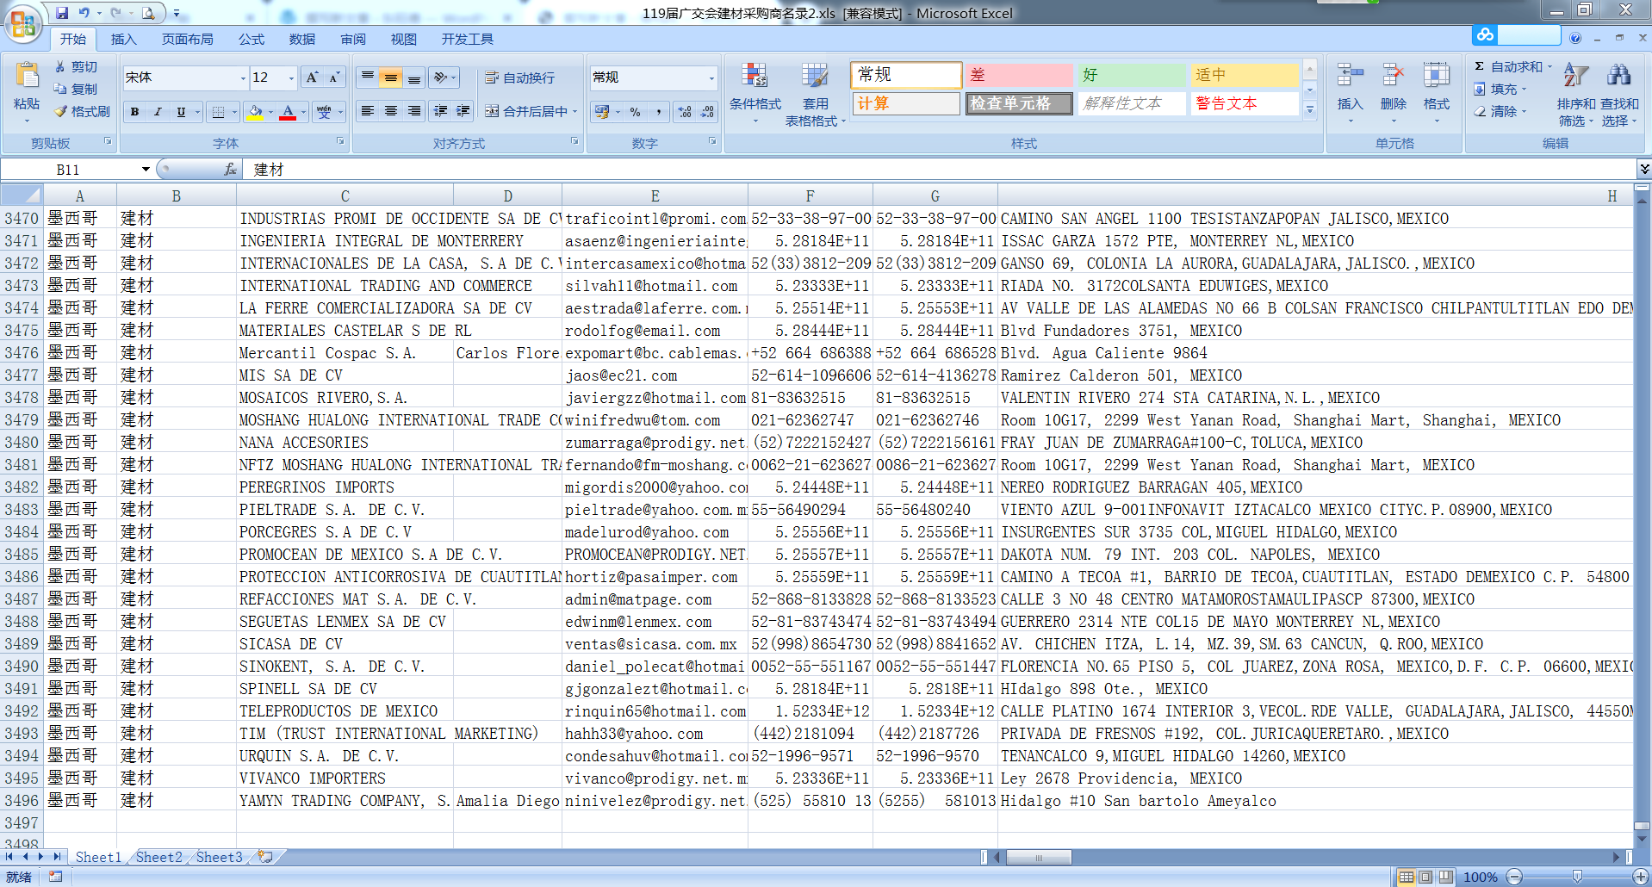This screenshot has height=887, width=1652.
Task: Click the AutoSum (自动求和) button
Action: coord(1509,66)
